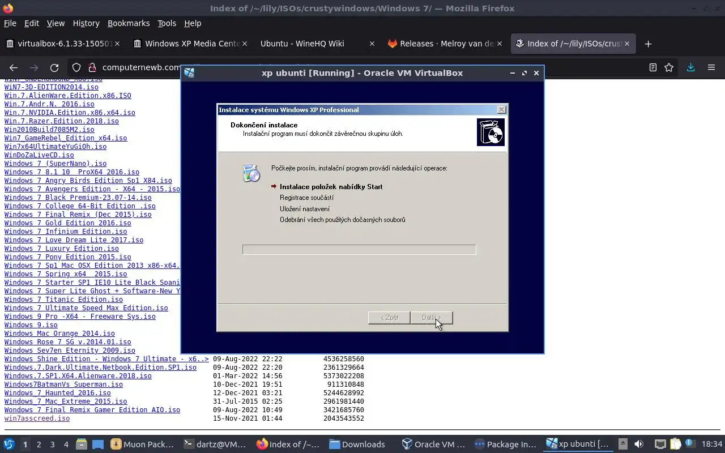The image size is (725, 453).
Task: Download Windows.7.SP1.X64.Alienware.2018.iso
Action: [x=78, y=376]
